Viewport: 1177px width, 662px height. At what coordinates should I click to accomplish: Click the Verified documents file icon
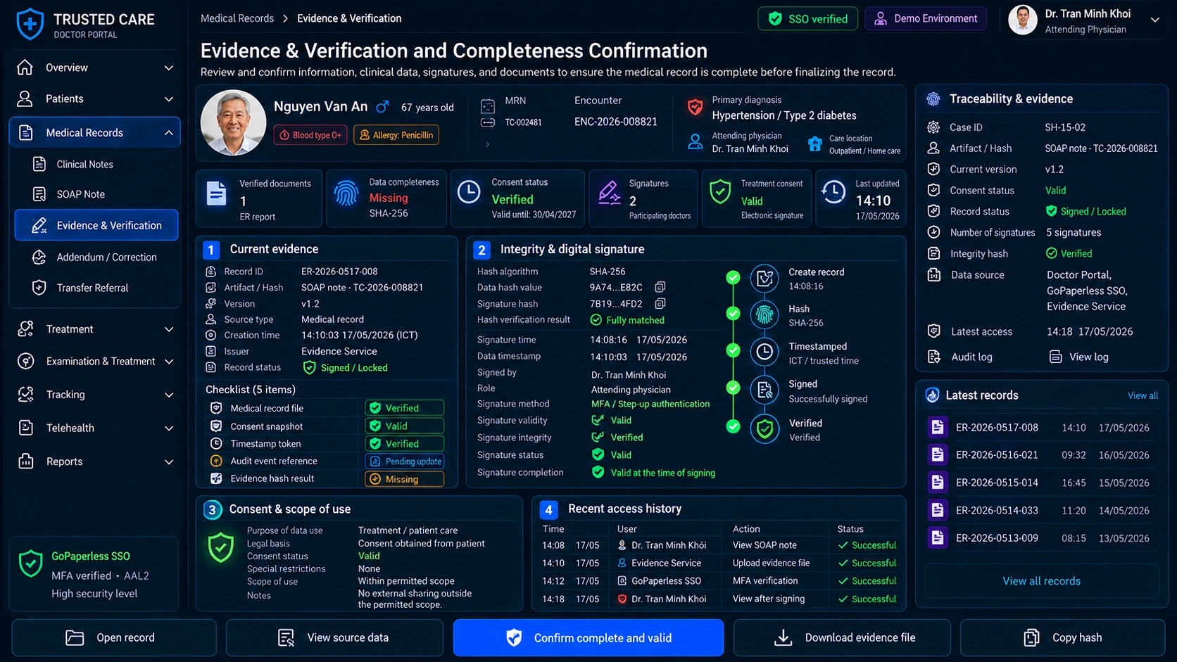(216, 193)
